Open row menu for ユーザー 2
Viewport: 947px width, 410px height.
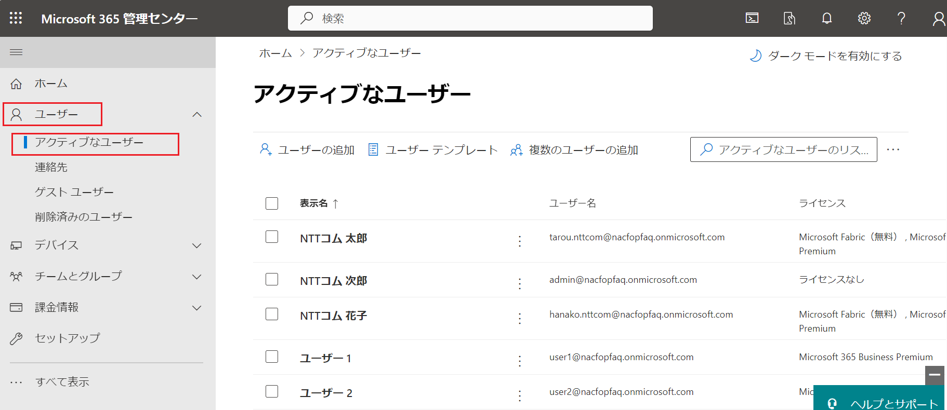coord(520,395)
